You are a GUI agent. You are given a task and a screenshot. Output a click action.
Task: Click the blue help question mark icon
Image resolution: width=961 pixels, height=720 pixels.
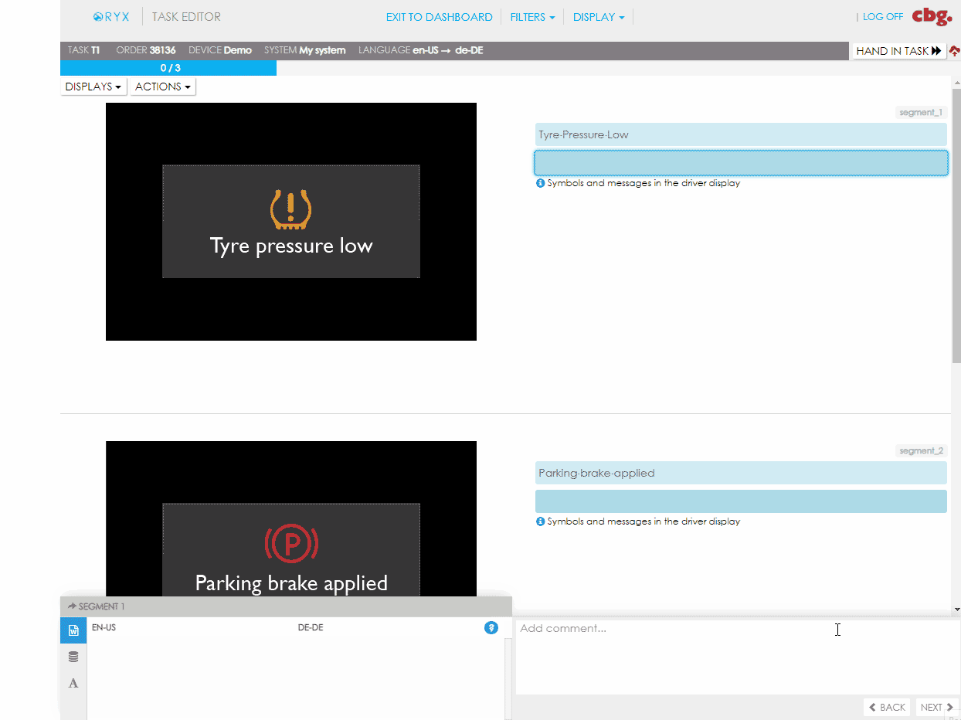491,628
